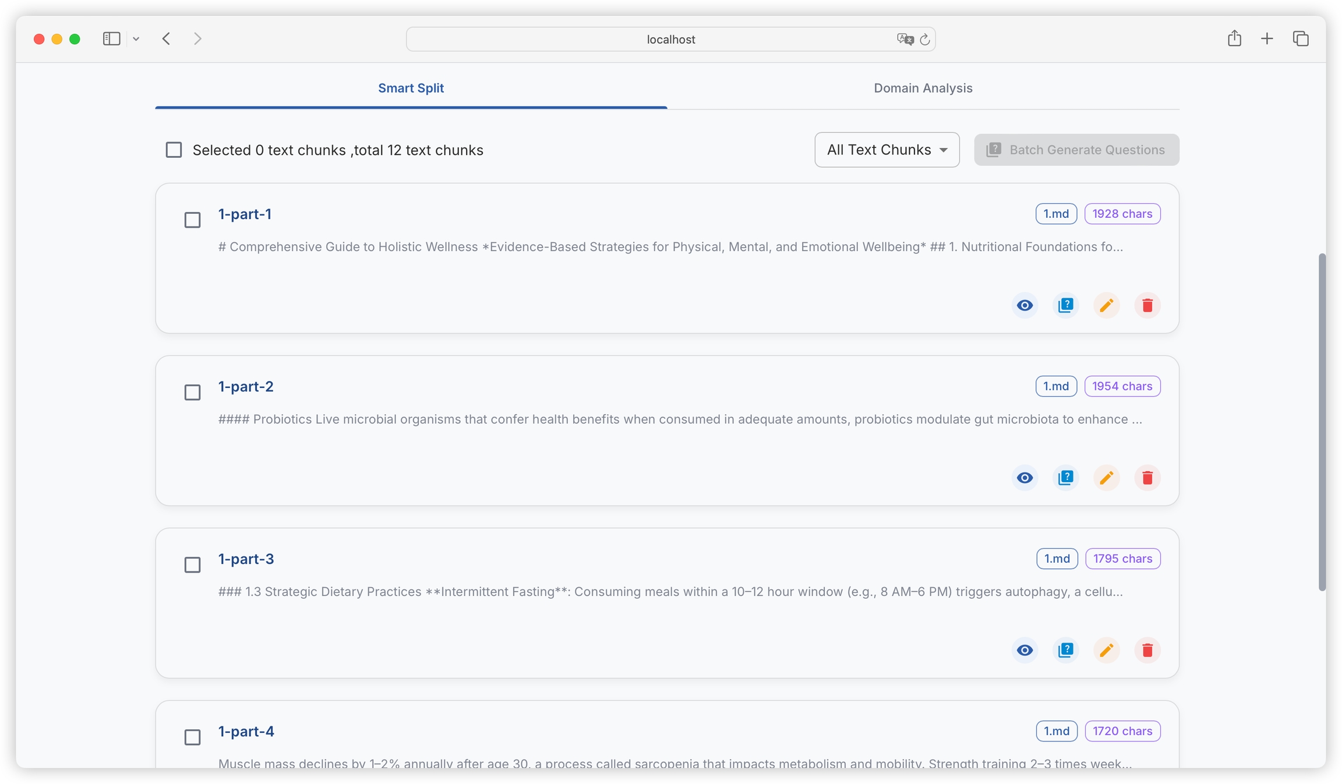The height and width of the screenshot is (784, 1342).
Task: Edit chunk 1-part-1 with pencil icon
Action: click(x=1106, y=305)
